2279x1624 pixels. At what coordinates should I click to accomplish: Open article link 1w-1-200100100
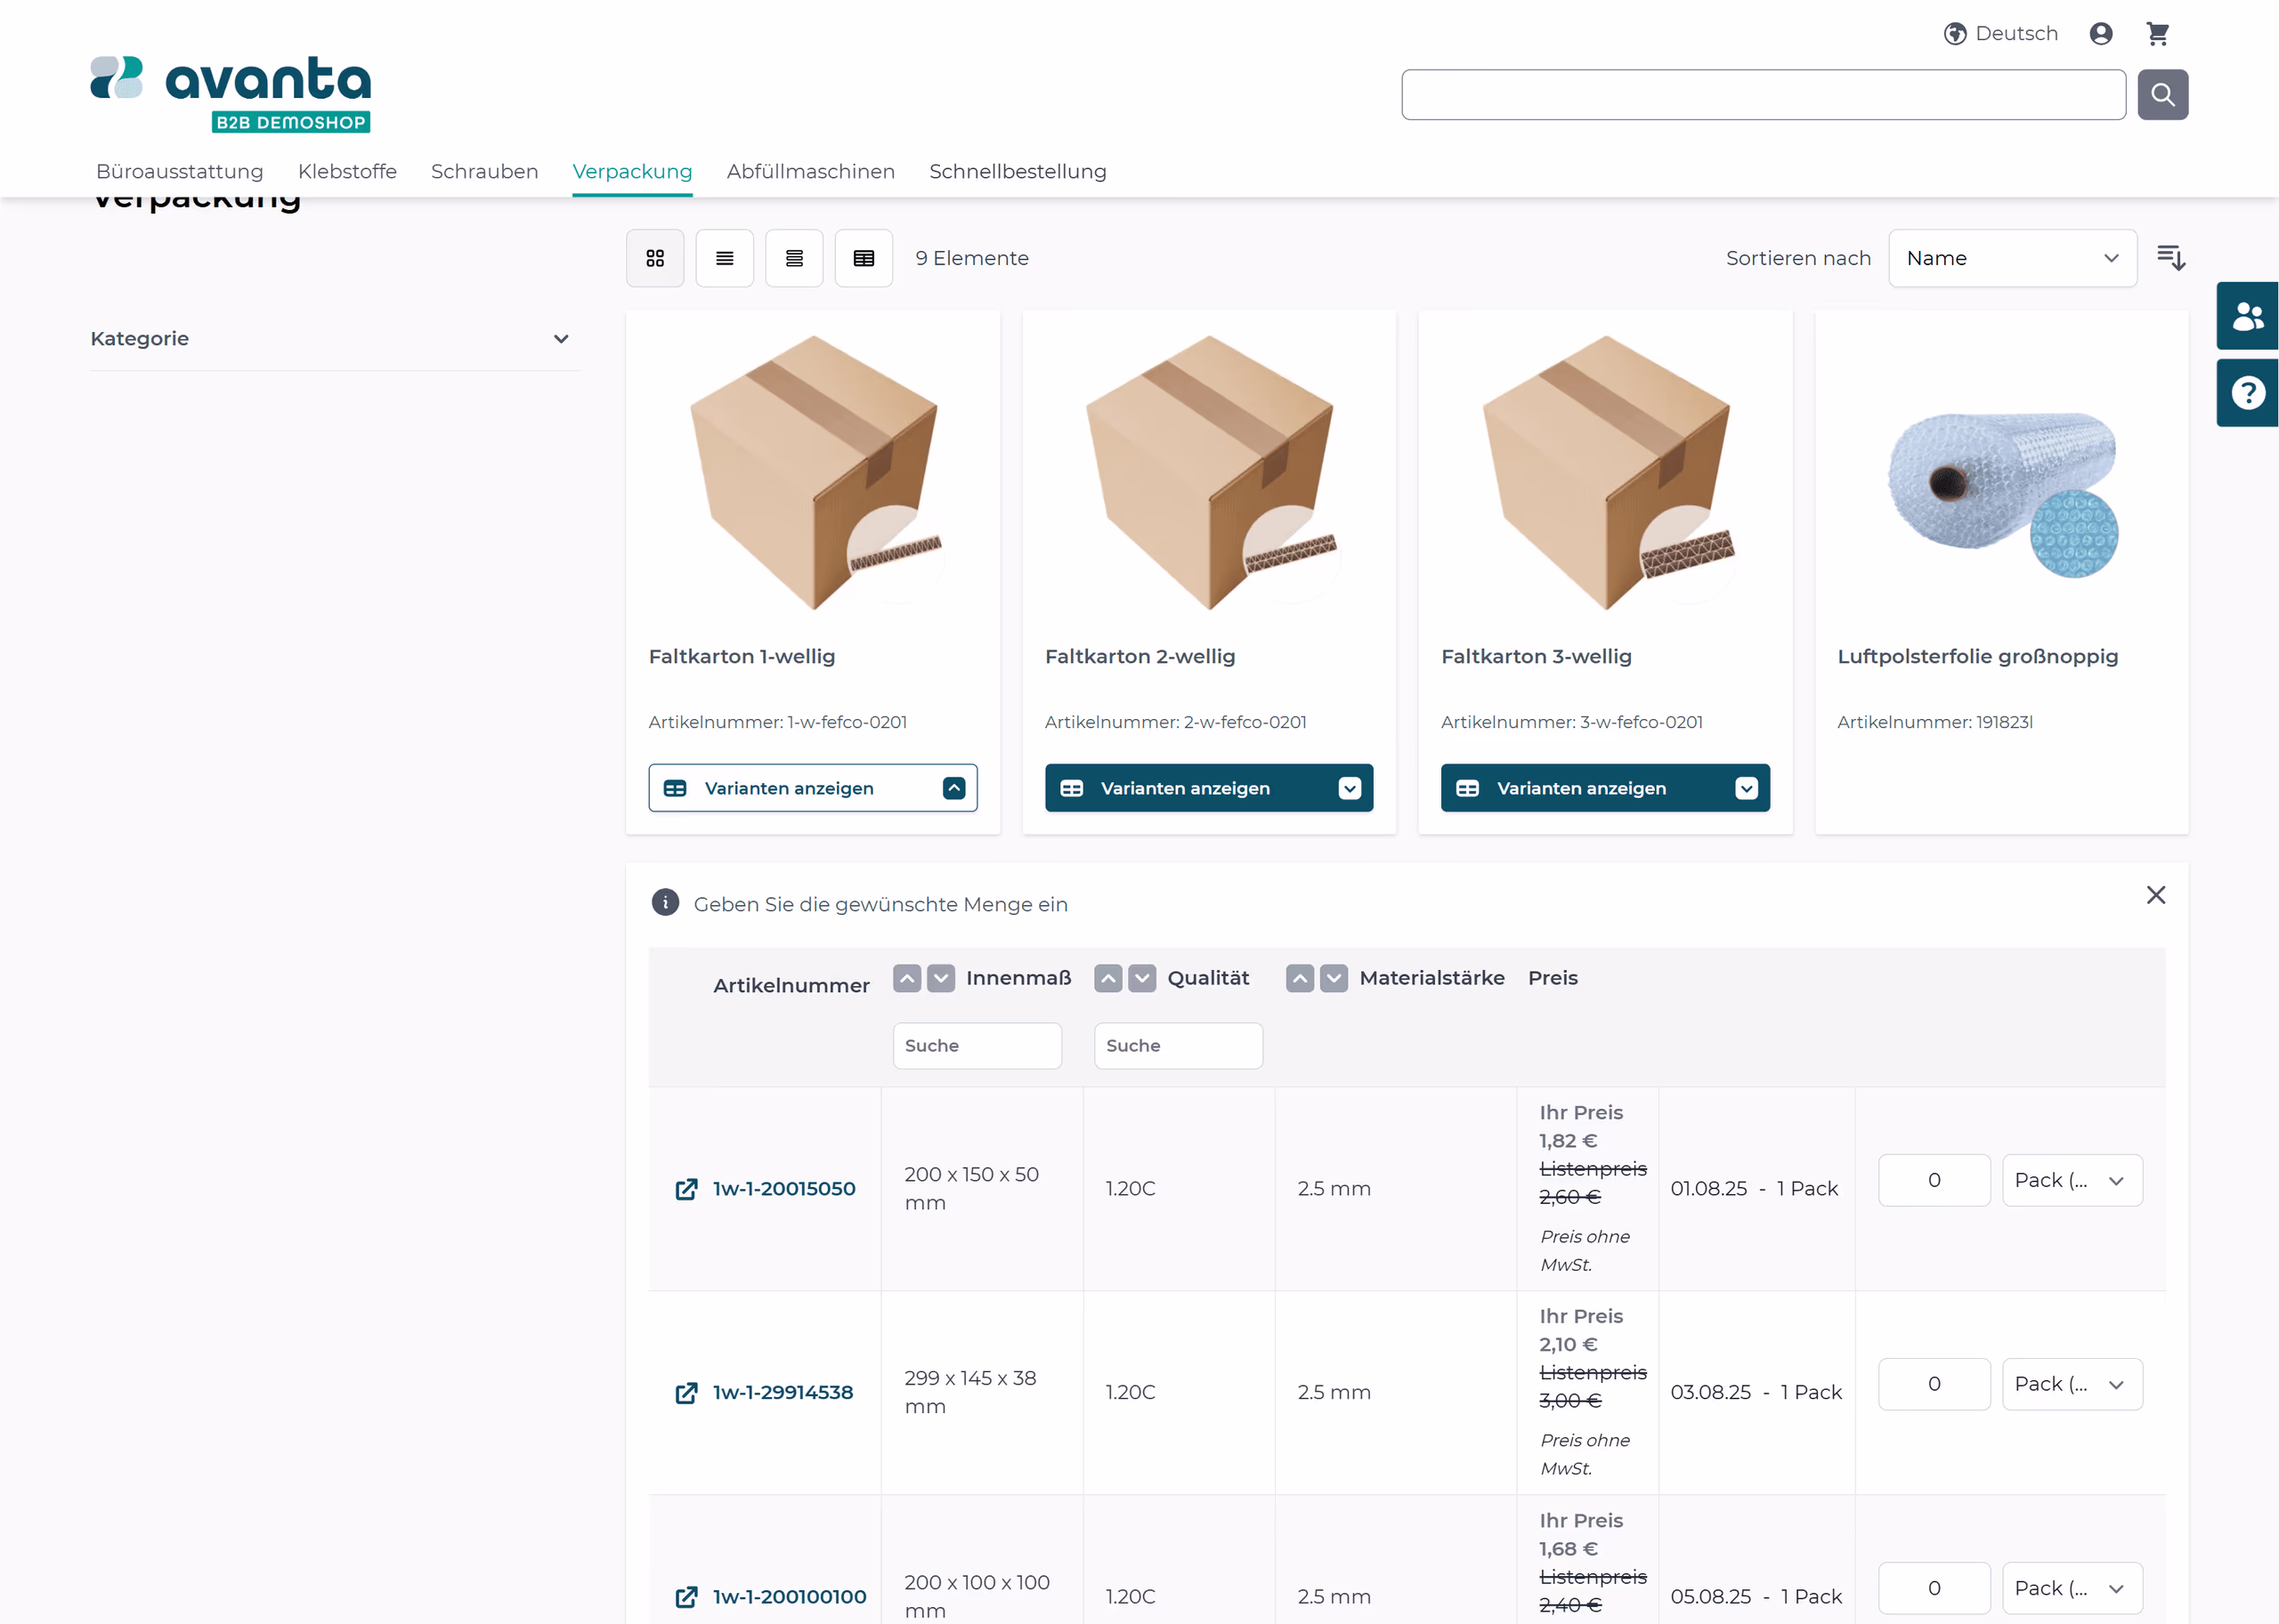pyautogui.click(x=790, y=1597)
